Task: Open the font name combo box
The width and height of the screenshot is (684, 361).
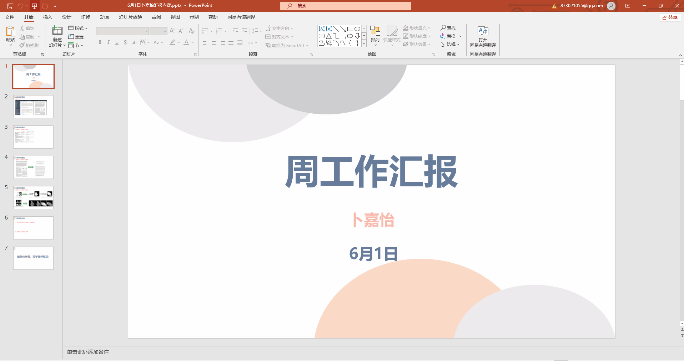Action: [122, 31]
